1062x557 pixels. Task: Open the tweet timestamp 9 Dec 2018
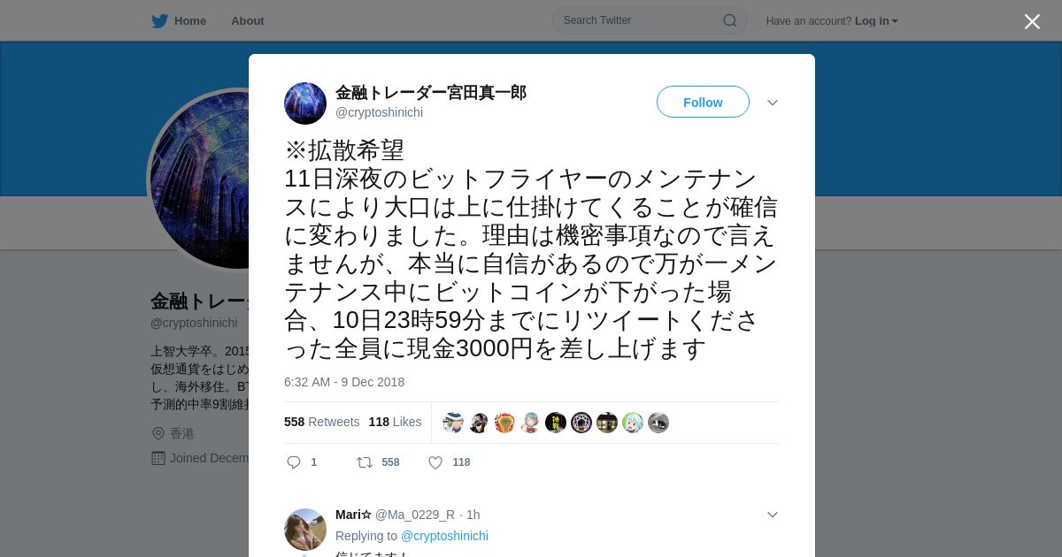tap(344, 382)
